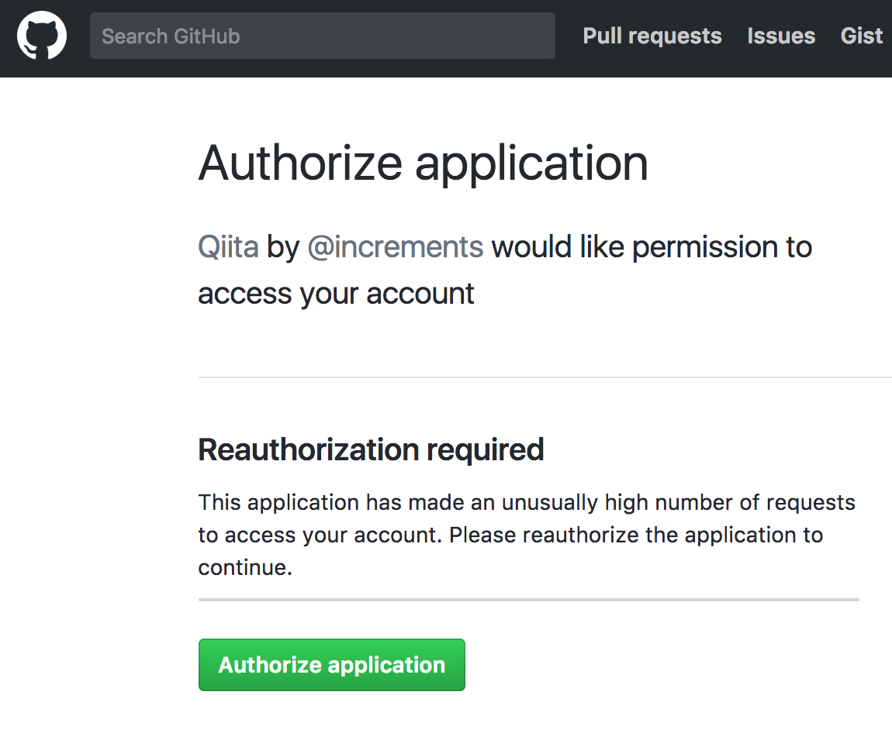Visit the Qiita application link
The height and width of the screenshot is (747, 892).
point(228,246)
